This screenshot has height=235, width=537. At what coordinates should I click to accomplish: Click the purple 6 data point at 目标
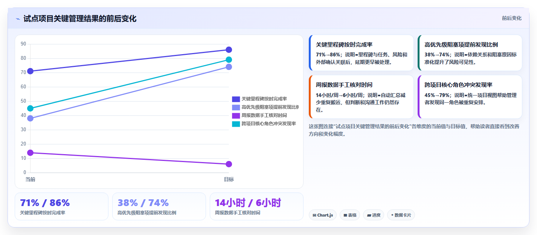pos(229,164)
